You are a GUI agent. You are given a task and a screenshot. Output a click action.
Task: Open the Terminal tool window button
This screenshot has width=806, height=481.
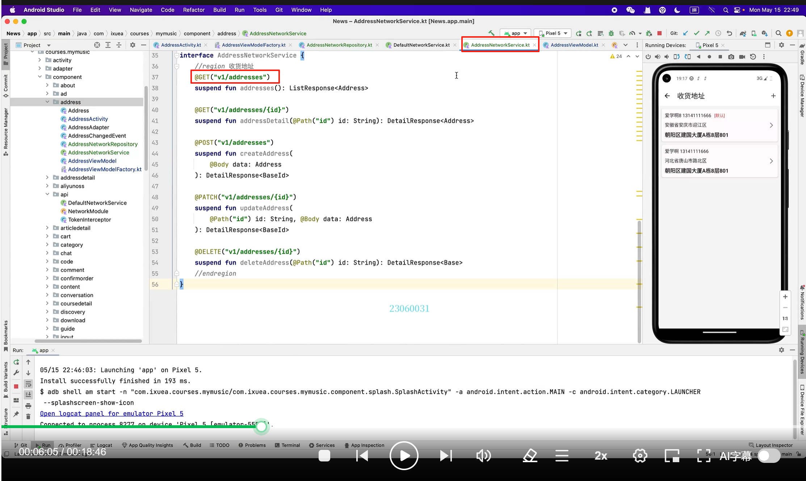pyautogui.click(x=287, y=445)
